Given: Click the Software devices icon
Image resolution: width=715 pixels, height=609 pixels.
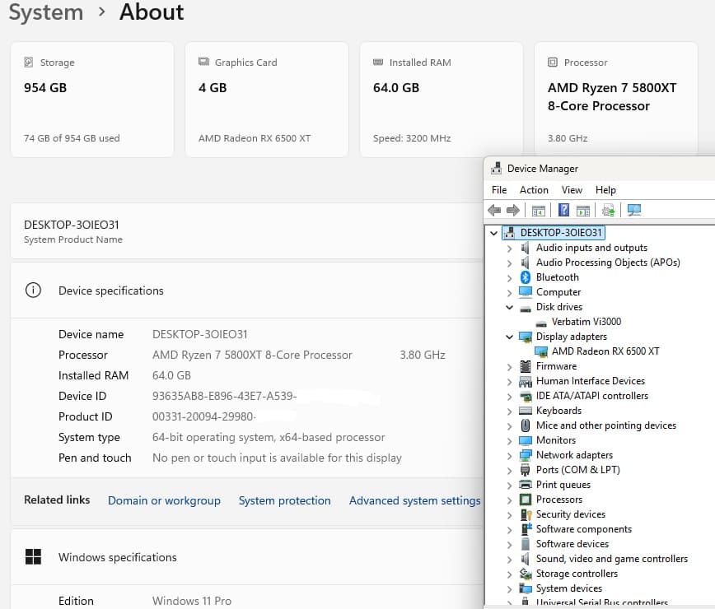Looking at the screenshot, I should pyautogui.click(x=526, y=544).
